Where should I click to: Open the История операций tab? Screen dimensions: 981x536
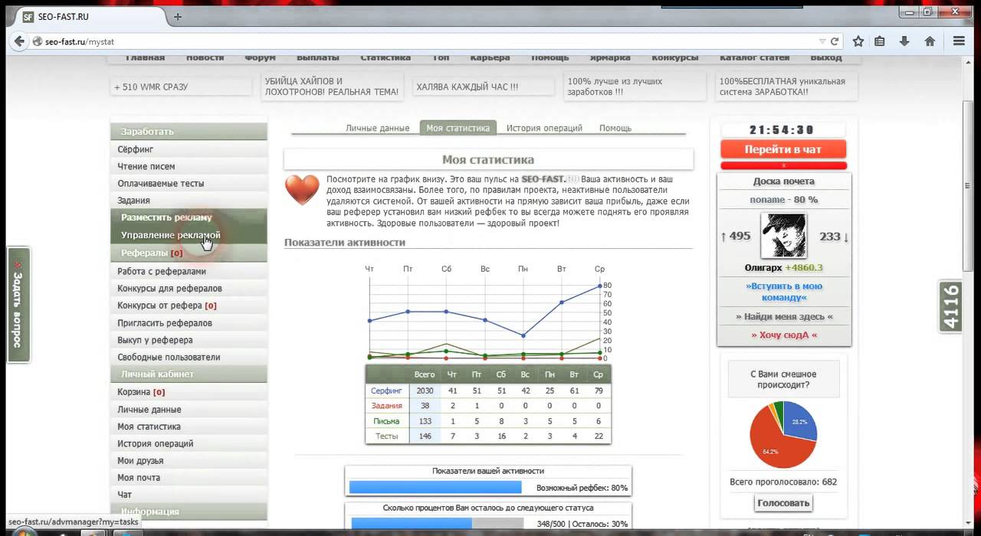coord(544,128)
